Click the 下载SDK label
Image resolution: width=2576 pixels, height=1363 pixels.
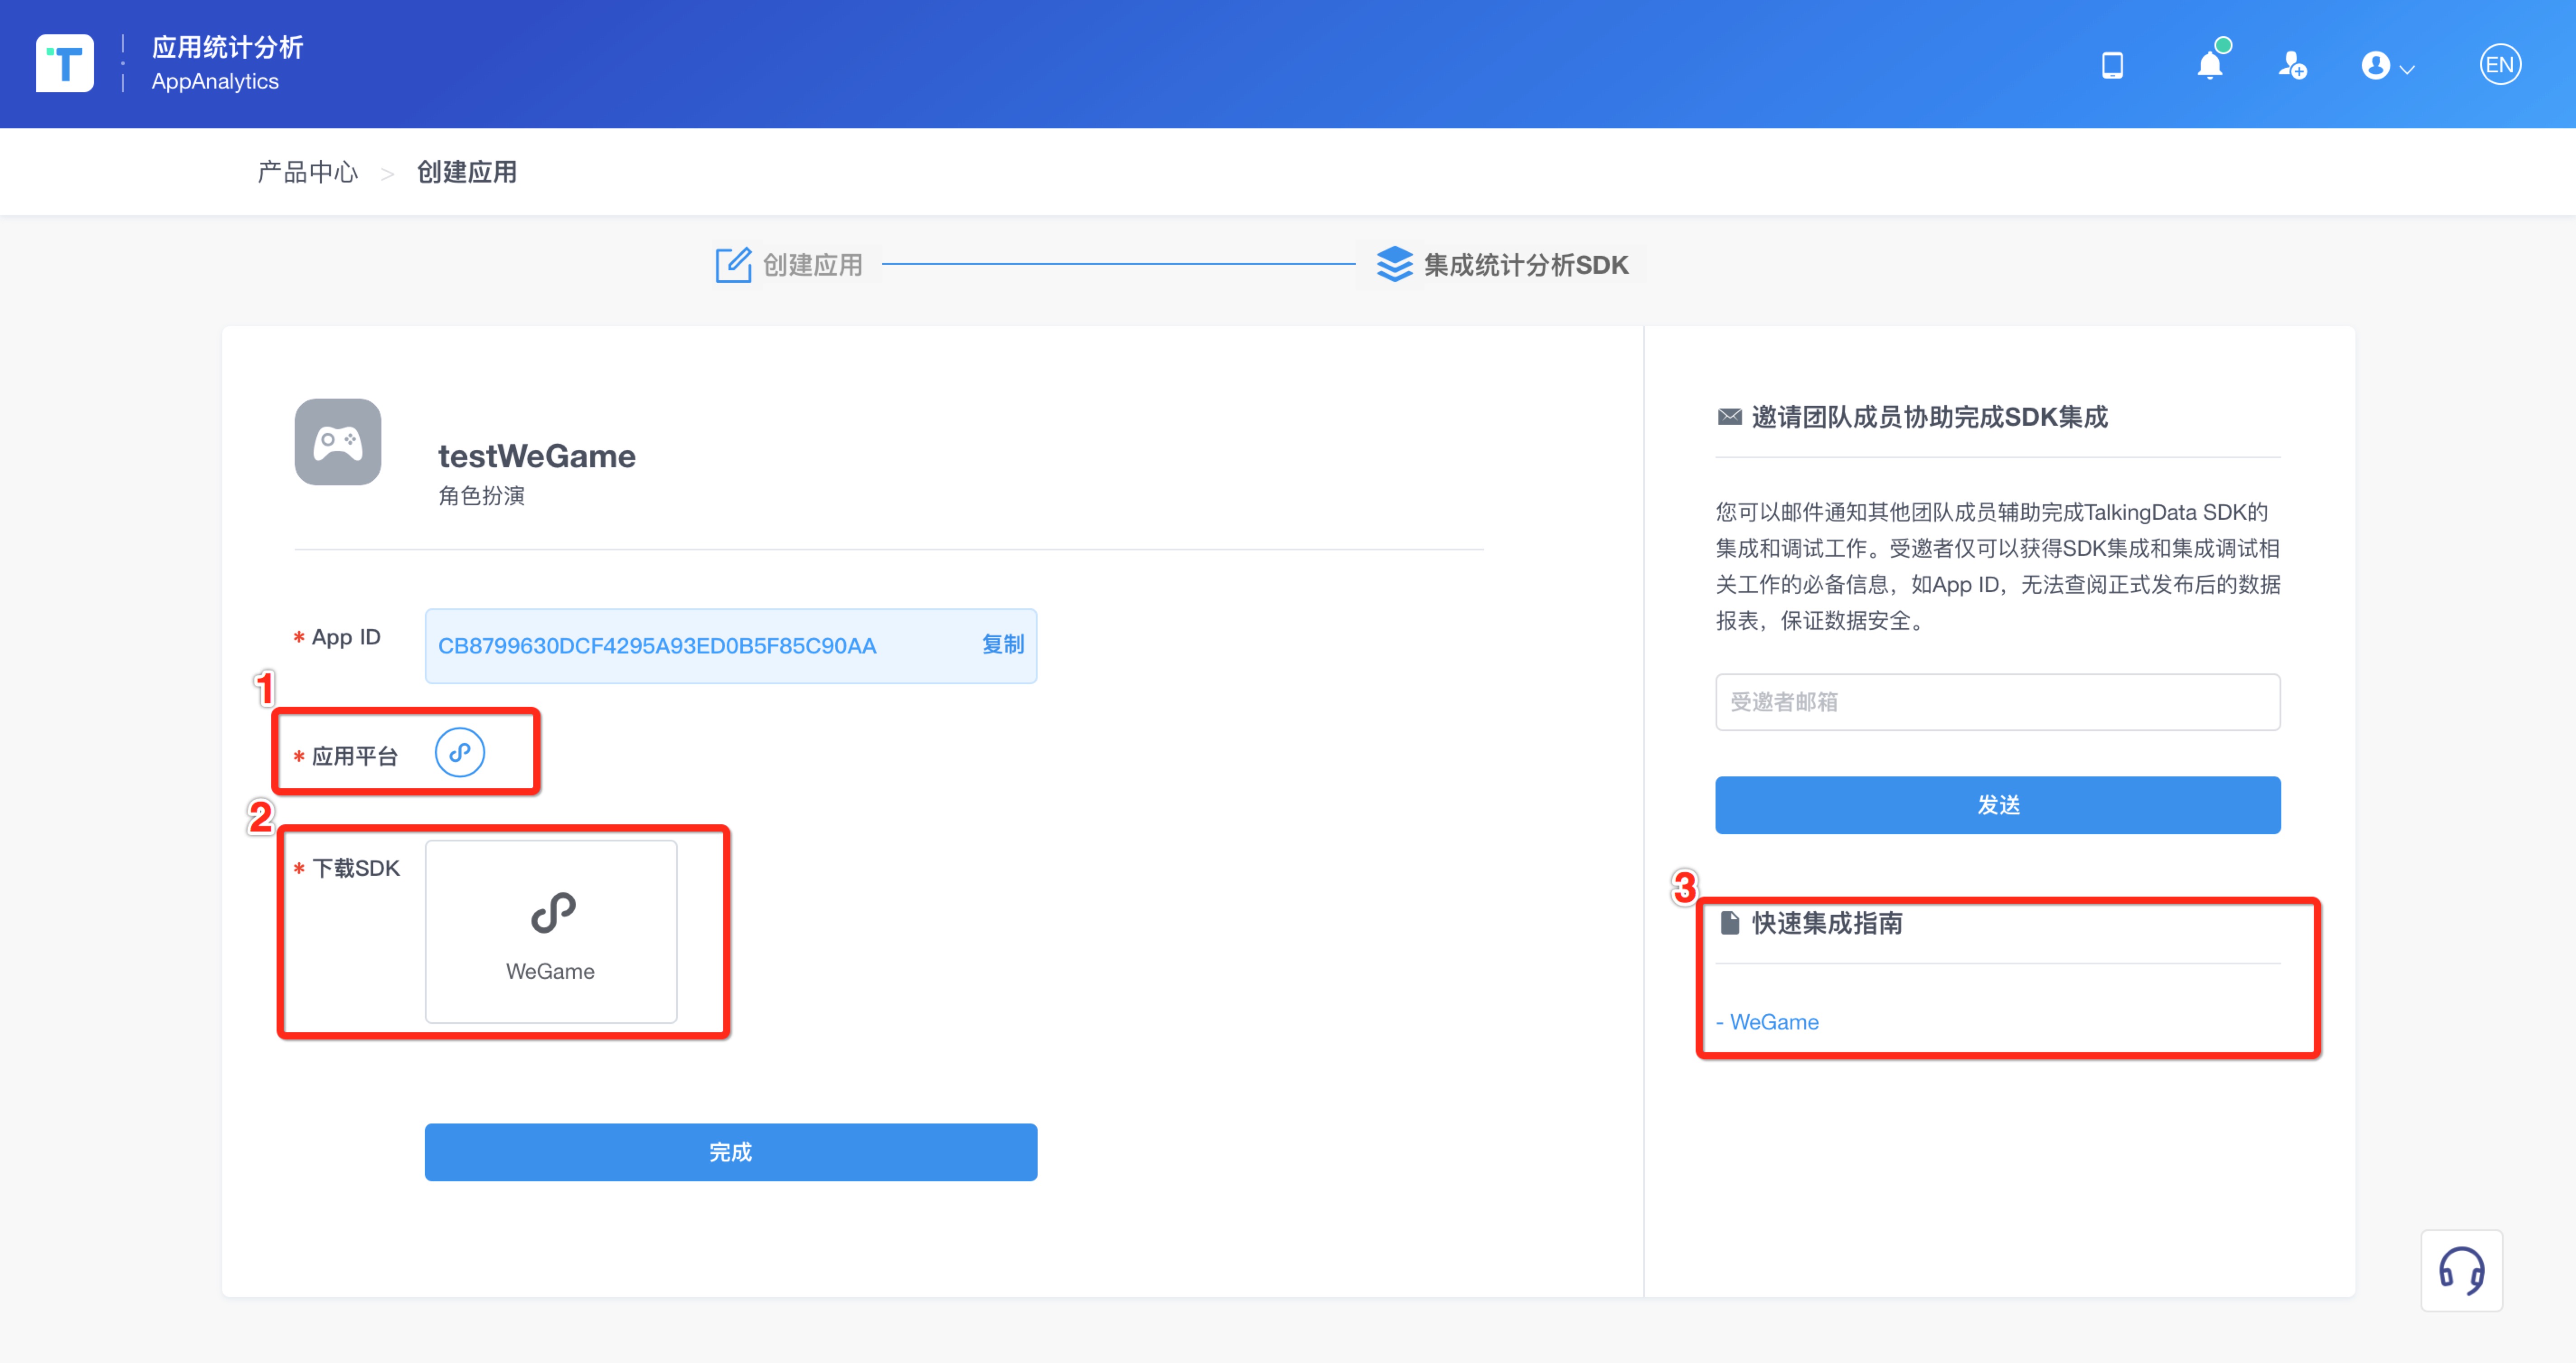click(355, 868)
